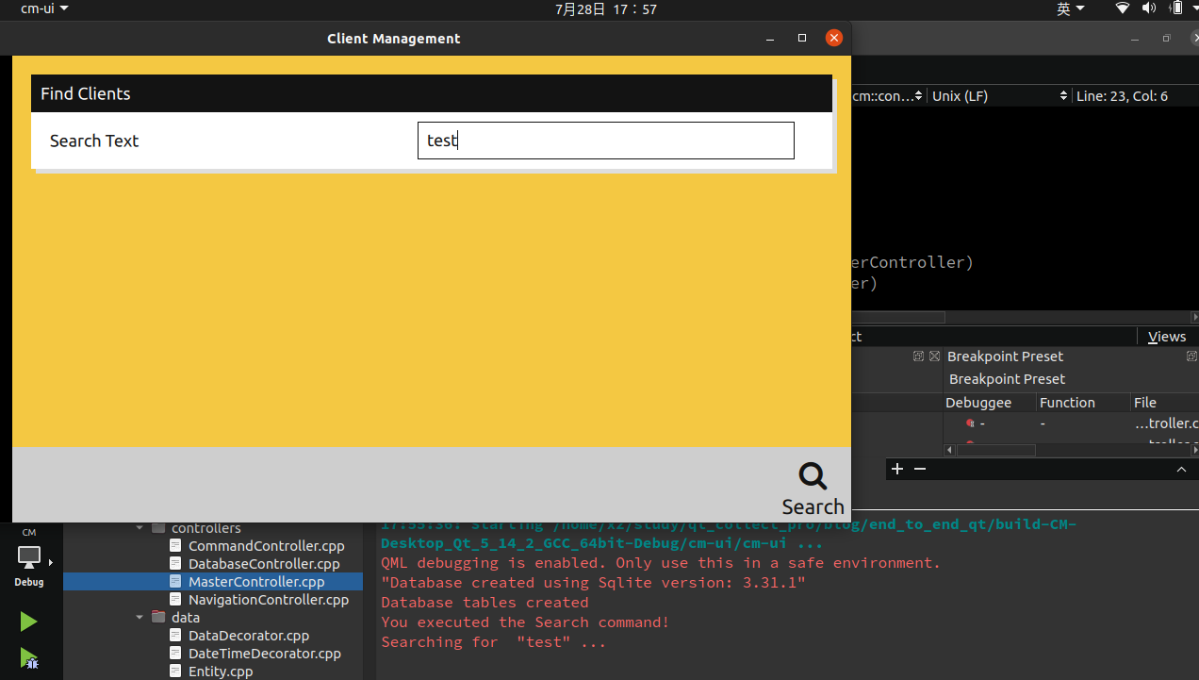Run the project with the green play icon

point(29,622)
